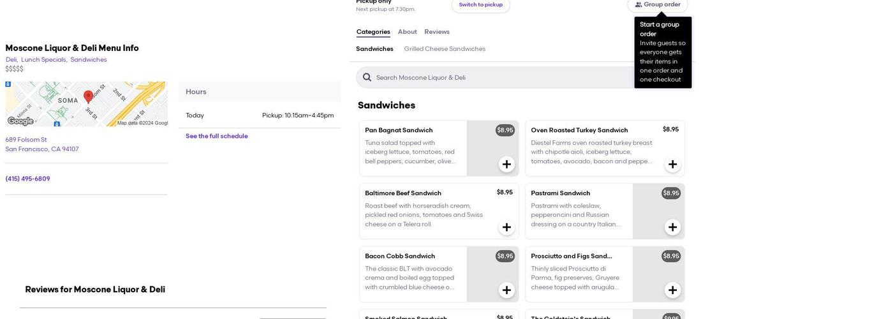Open the About tab
Image resolution: width=893 pixels, height=319 pixels.
coord(407,32)
